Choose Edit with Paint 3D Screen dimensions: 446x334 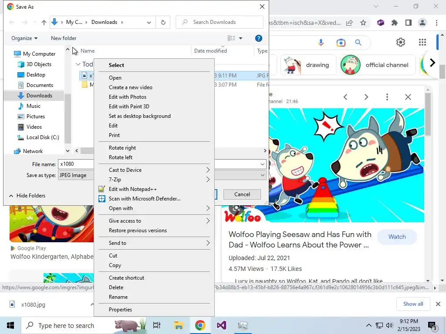point(154,107)
